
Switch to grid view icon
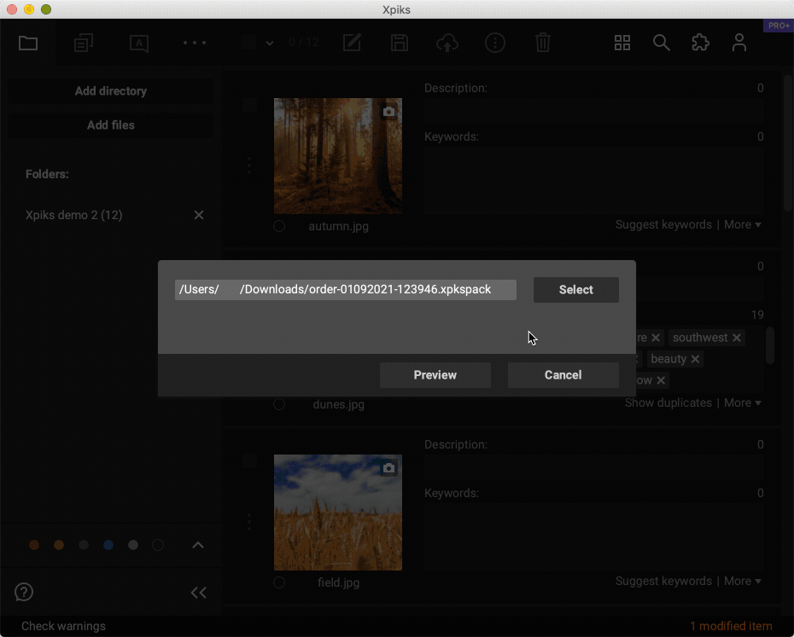[622, 43]
